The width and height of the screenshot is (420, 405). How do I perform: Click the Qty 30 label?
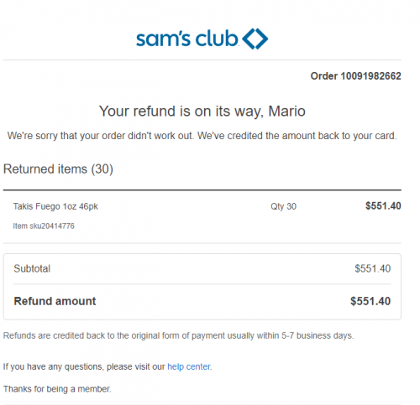283,206
